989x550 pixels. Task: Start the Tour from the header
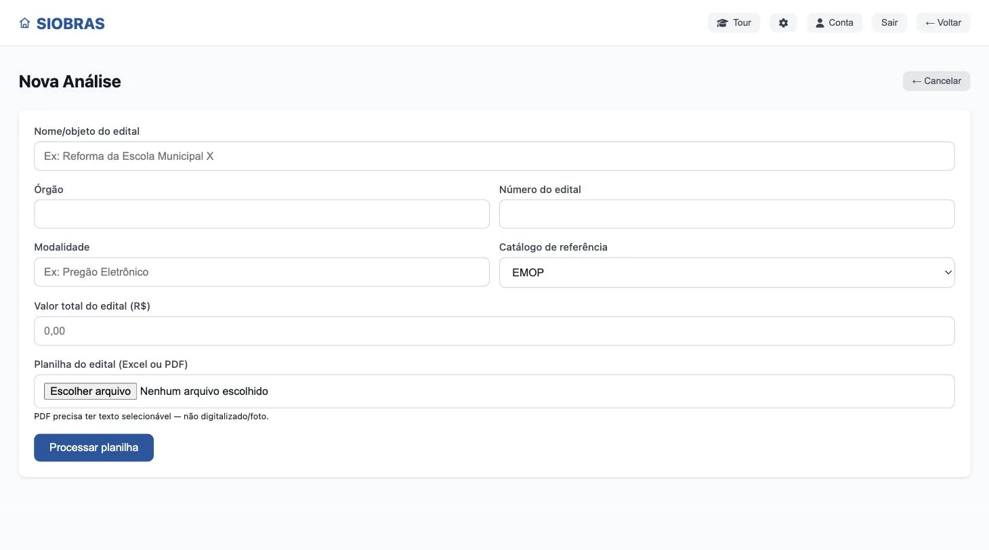734,23
